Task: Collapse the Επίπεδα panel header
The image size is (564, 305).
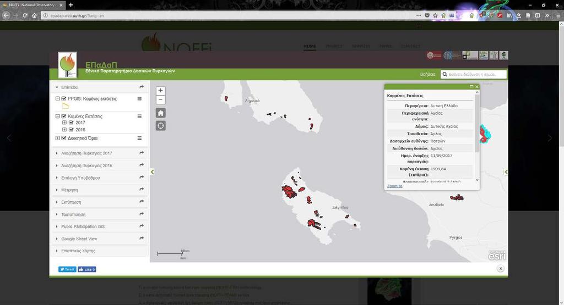Action: click(x=99, y=87)
